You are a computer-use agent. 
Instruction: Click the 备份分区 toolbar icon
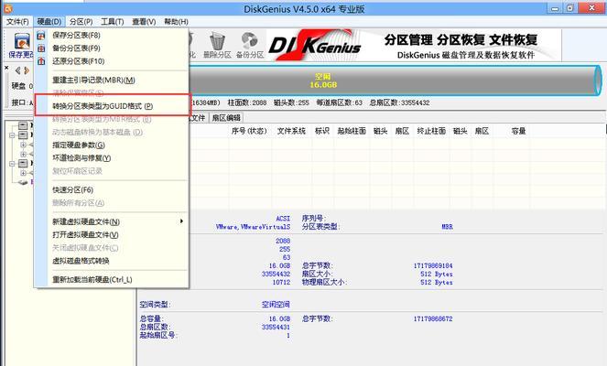tap(250, 45)
